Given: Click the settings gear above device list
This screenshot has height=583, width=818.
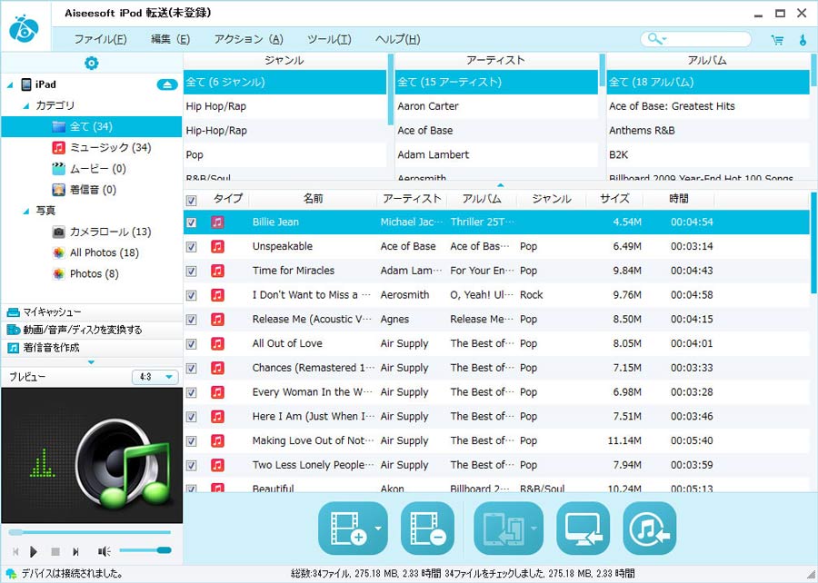Looking at the screenshot, I should [91, 63].
